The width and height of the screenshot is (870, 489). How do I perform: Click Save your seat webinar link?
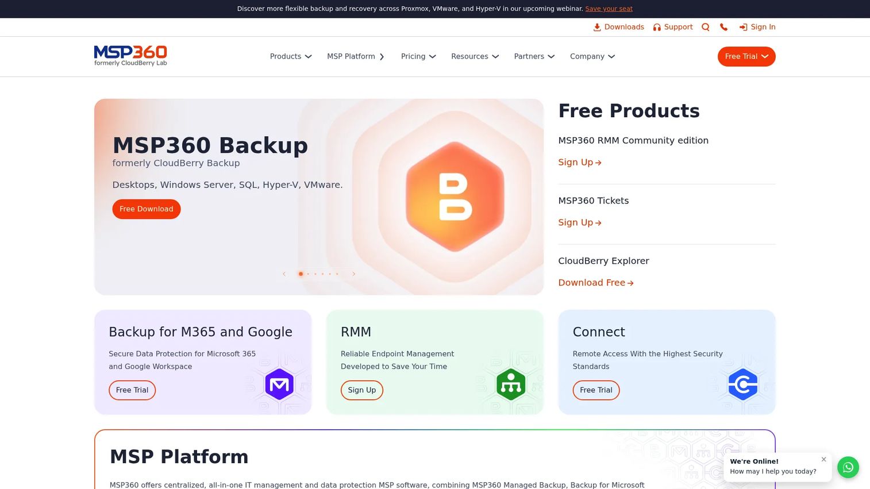tap(609, 9)
